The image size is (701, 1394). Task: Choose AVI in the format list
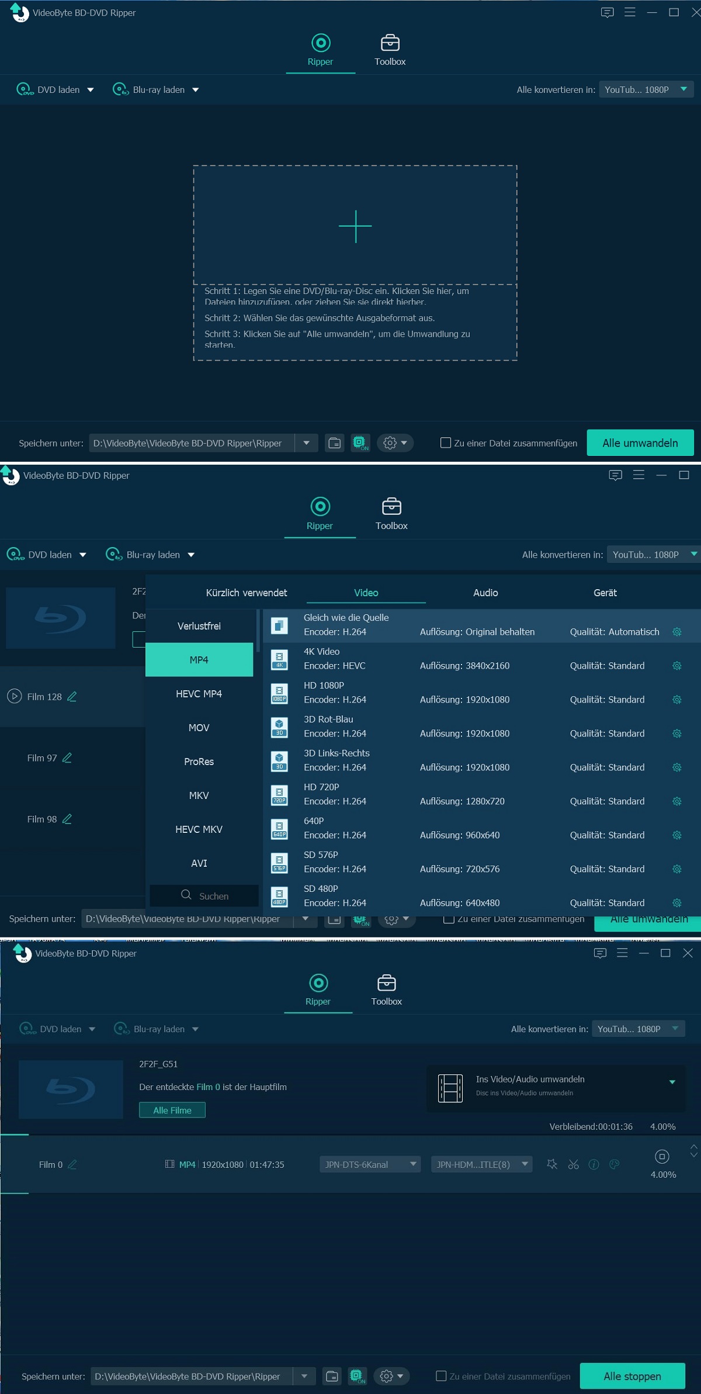(199, 863)
